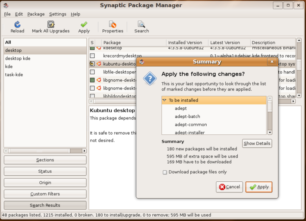Confirm changes with dialog Apply button

(259, 187)
